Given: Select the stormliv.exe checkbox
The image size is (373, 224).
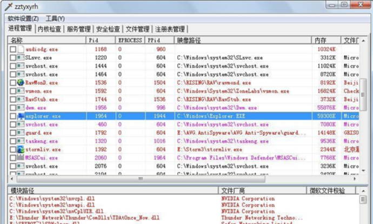Looking at the screenshot, I should 13,149.
